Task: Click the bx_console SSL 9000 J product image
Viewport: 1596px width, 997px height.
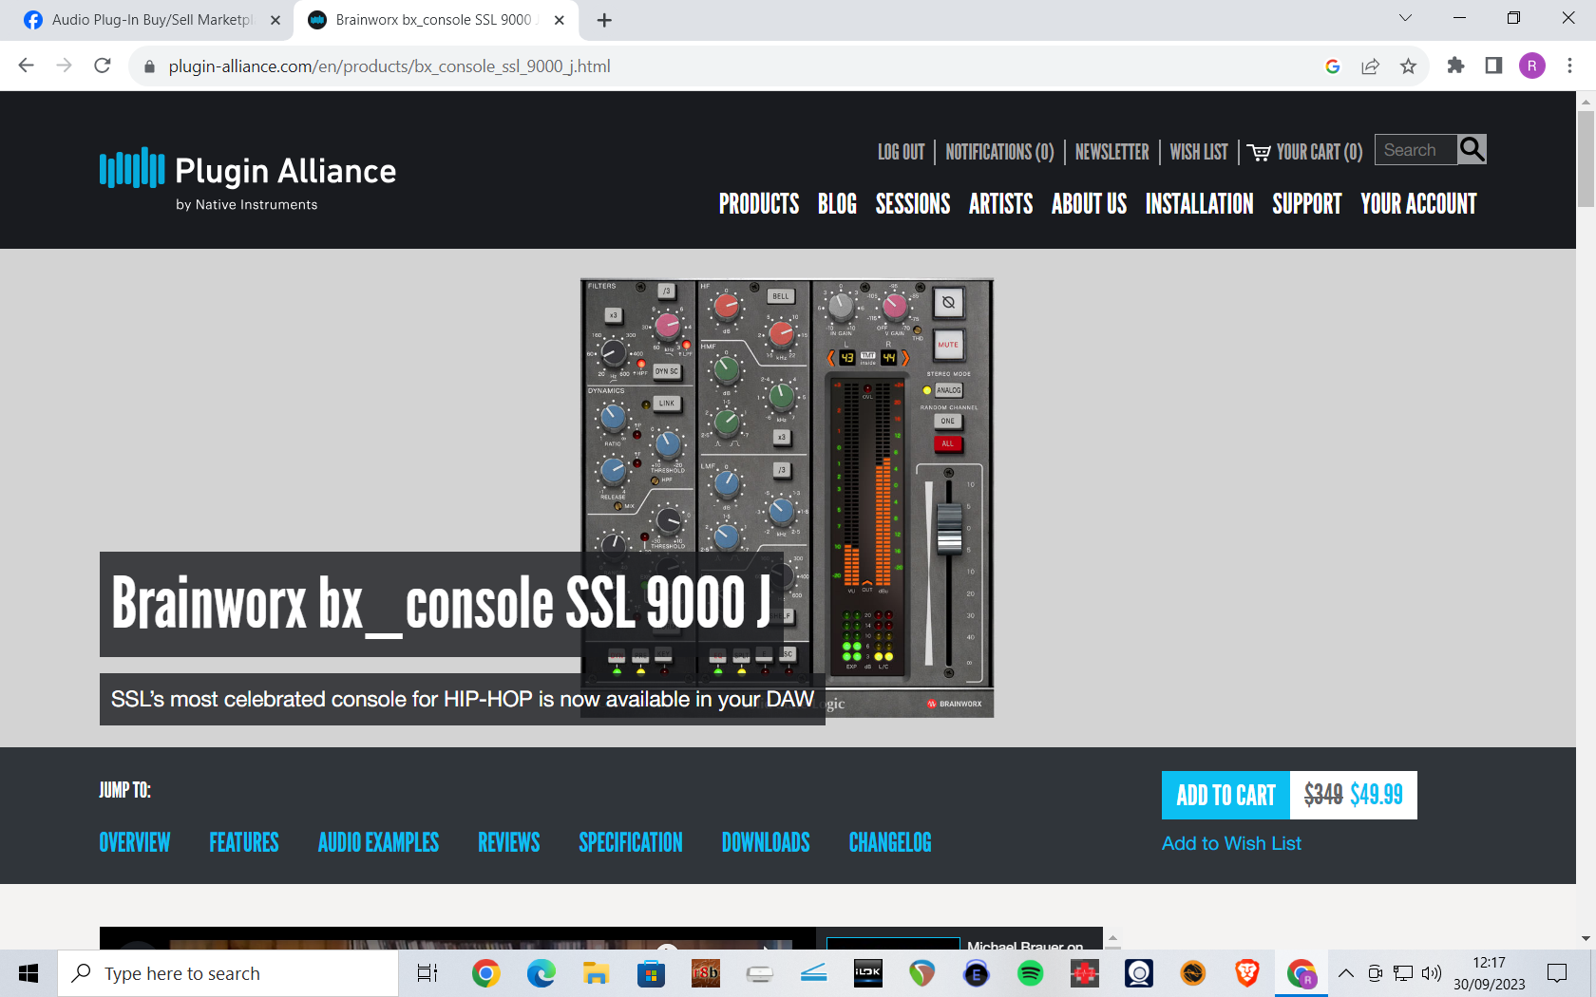Action: click(787, 498)
